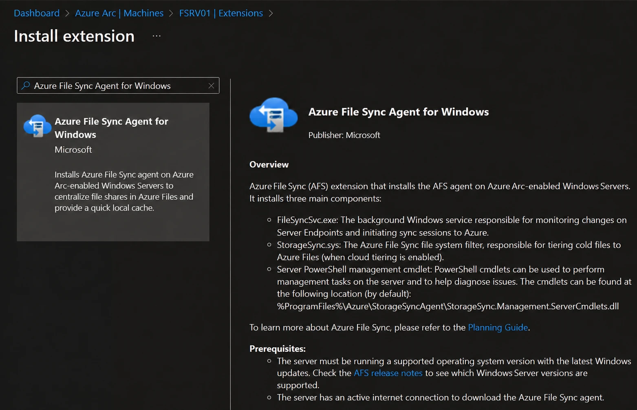Focus the extension search input field
The width and height of the screenshot is (637, 410).
tap(118, 86)
